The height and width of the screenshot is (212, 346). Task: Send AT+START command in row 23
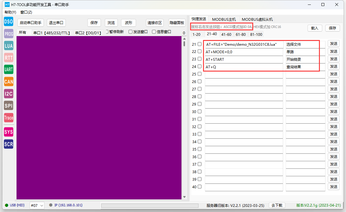[x=334, y=59]
